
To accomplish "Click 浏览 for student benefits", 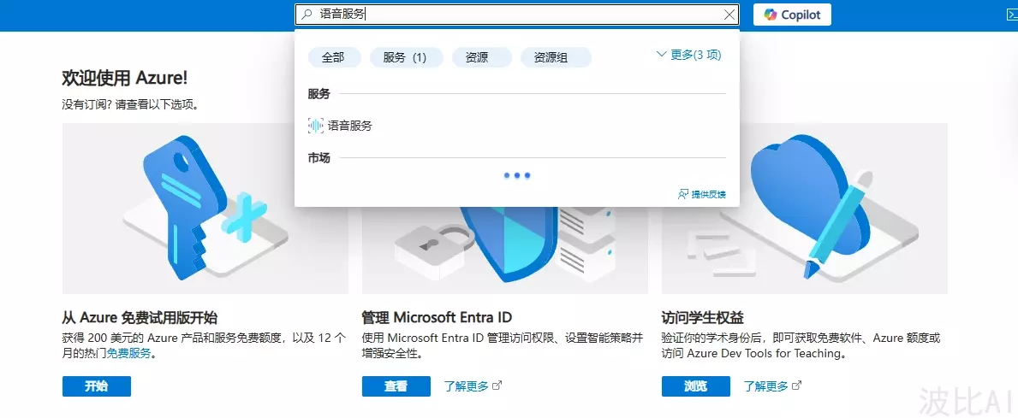I will coord(695,386).
